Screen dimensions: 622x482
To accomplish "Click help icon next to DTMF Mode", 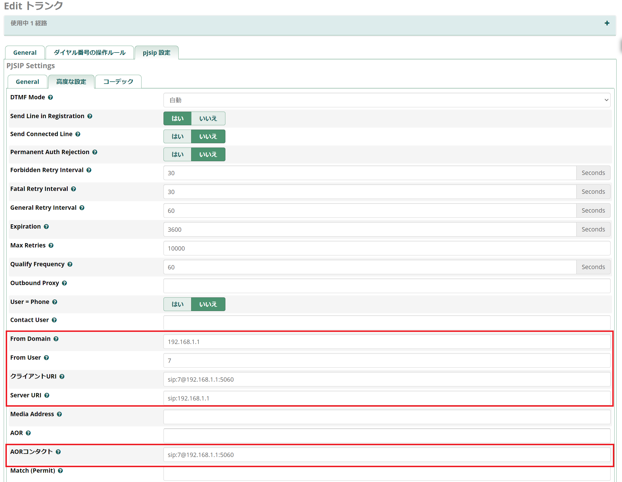I will [51, 97].
